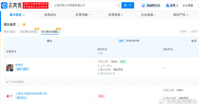Click the Qcc.com logo icon
199x106 pixels.
[x=4, y=5]
